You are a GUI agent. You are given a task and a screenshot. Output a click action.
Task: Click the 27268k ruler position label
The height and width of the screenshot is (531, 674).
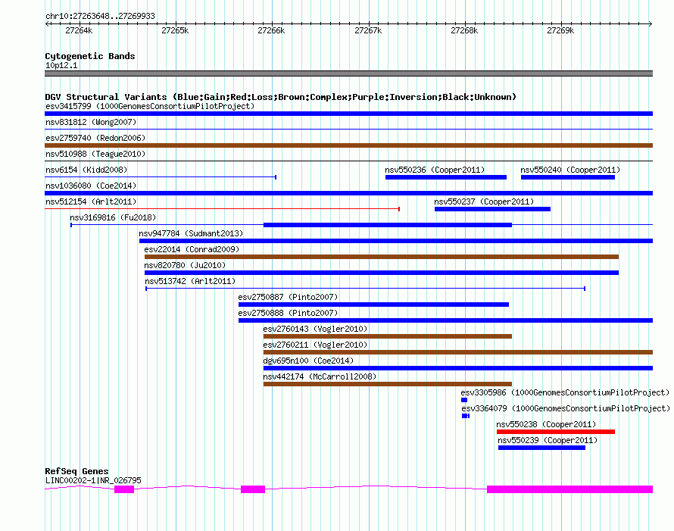(x=464, y=30)
